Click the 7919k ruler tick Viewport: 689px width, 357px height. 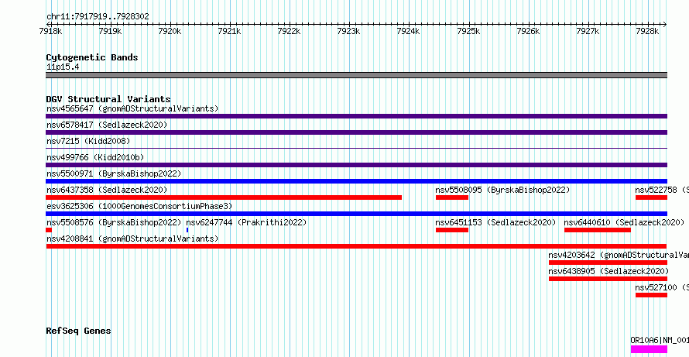pos(110,31)
